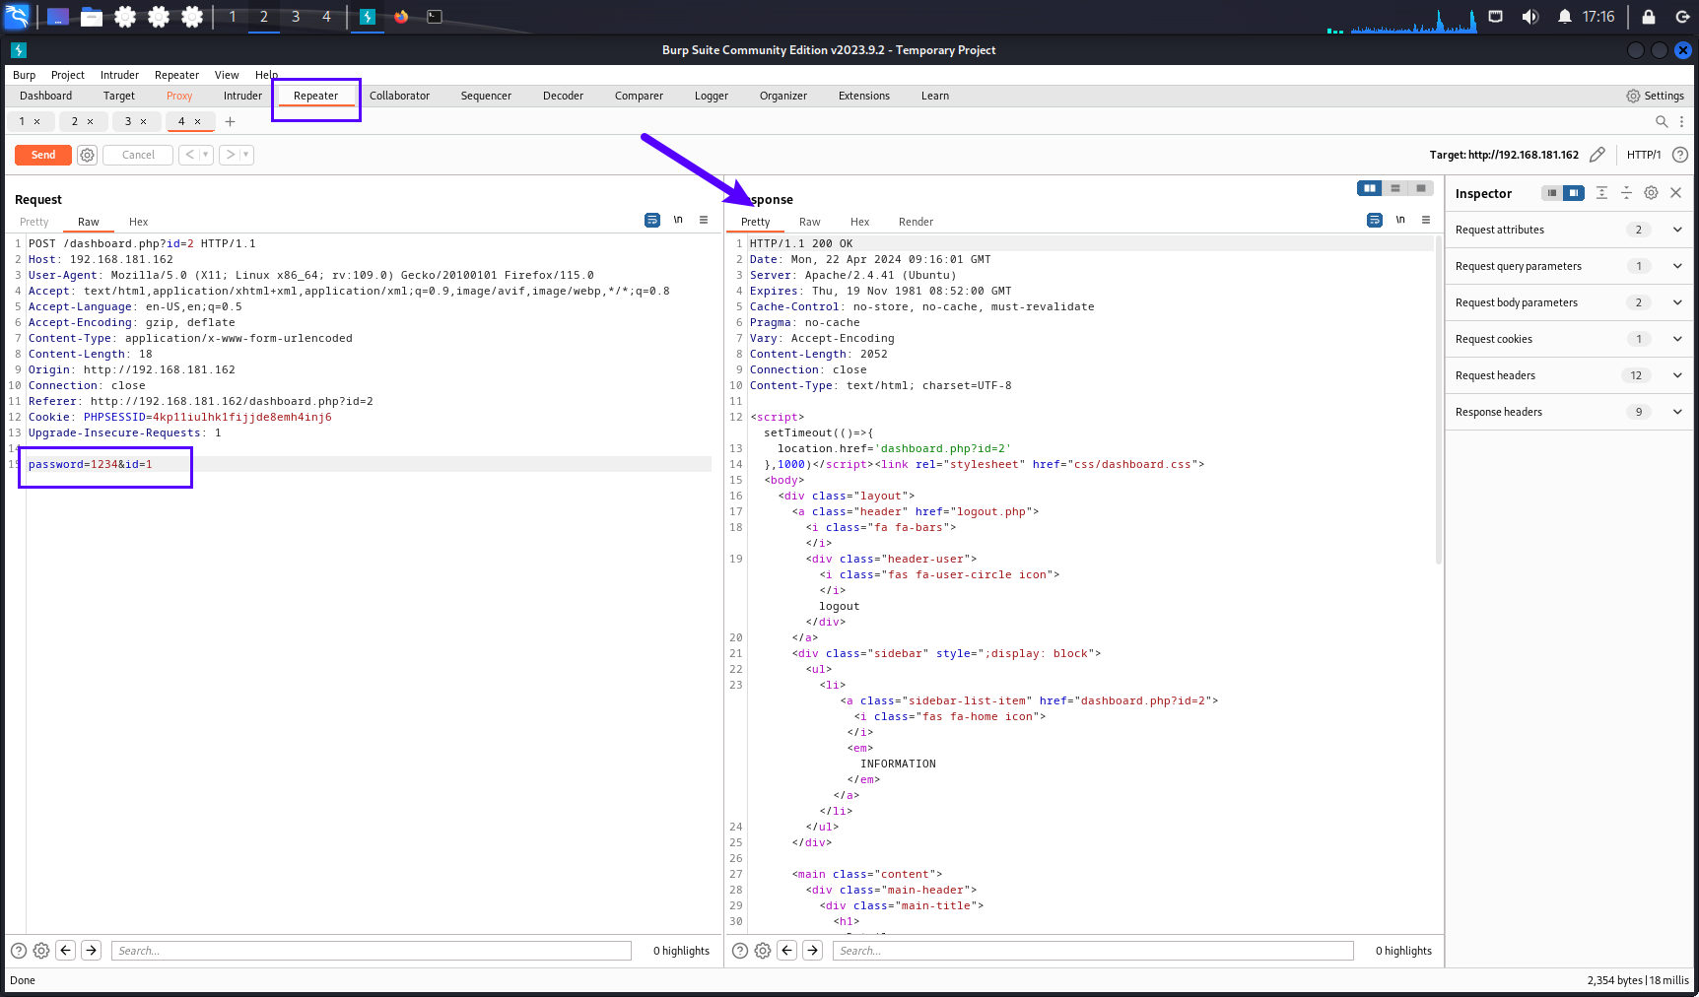Search Repeater tabs with magnifier icon
This screenshot has height=997, width=1699.
(x=1662, y=121)
